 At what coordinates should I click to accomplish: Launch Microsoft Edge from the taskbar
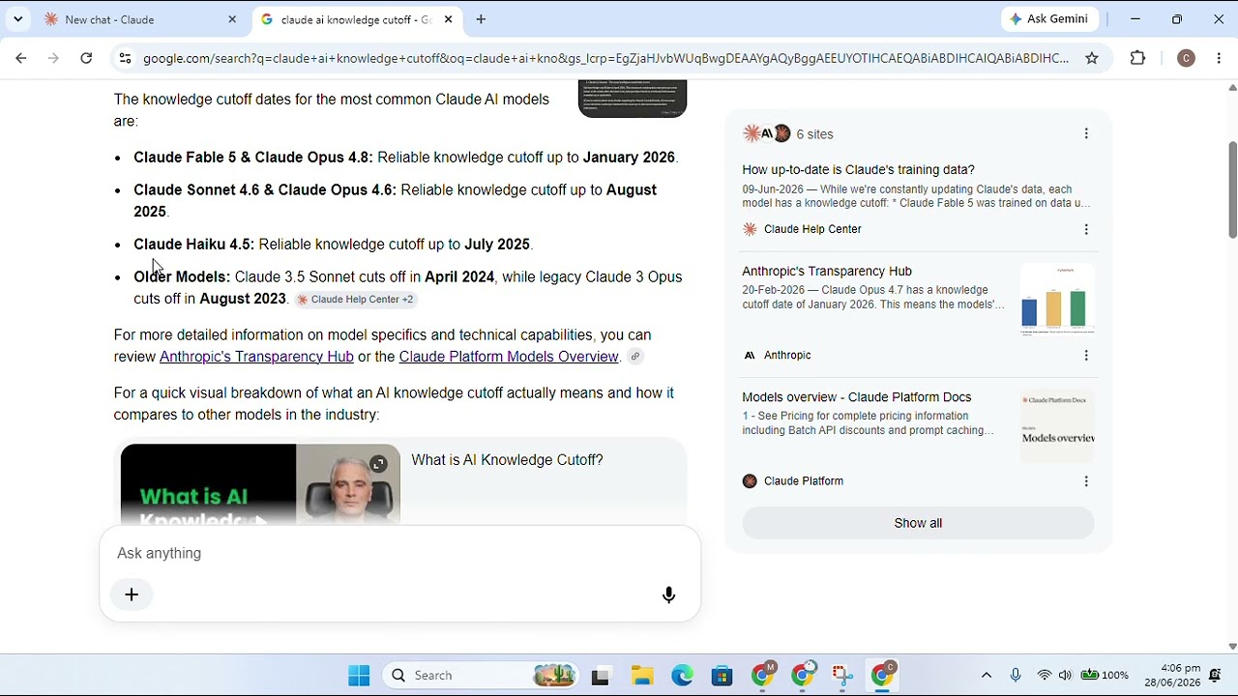[x=683, y=676]
